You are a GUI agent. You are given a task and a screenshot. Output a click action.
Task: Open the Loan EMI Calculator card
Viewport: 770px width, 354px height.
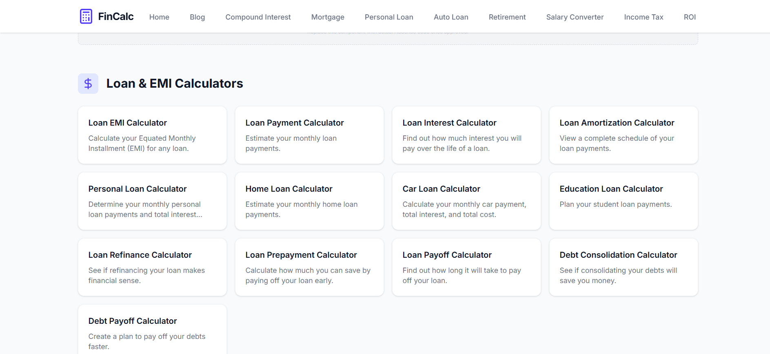tap(152, 135)
